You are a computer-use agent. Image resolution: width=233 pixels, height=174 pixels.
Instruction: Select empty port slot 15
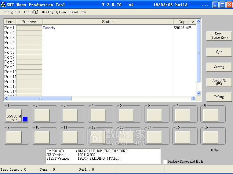point(183,137)
